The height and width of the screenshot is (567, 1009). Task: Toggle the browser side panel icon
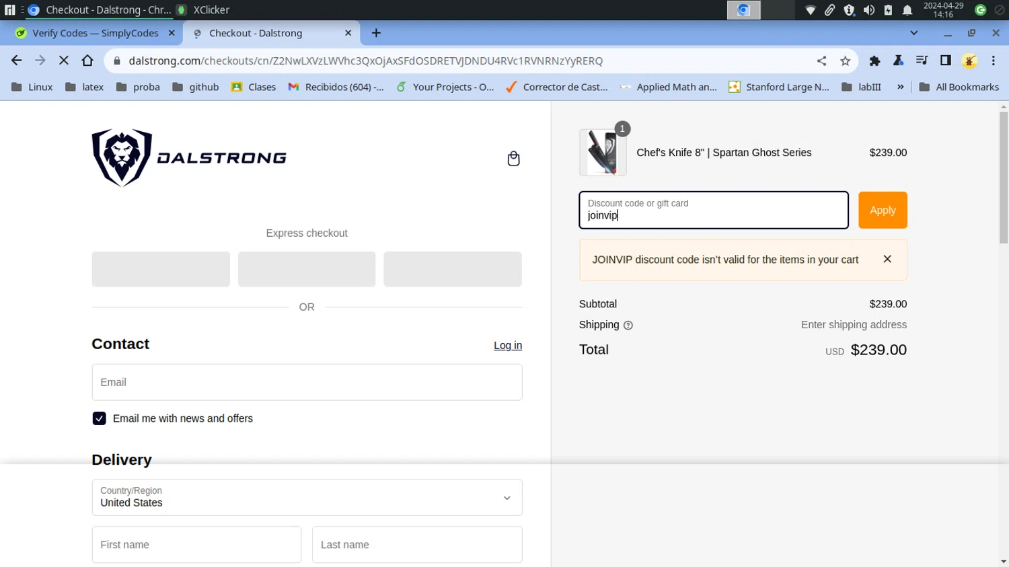[x=945, y=61]
